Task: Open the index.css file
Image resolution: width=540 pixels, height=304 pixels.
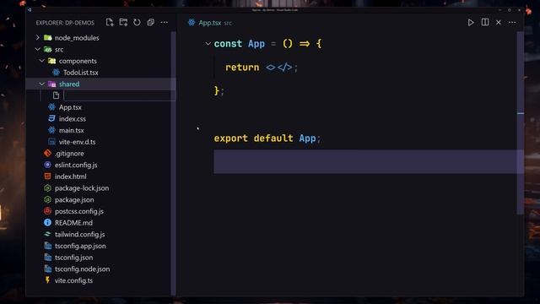Action: tap(73, 118)
